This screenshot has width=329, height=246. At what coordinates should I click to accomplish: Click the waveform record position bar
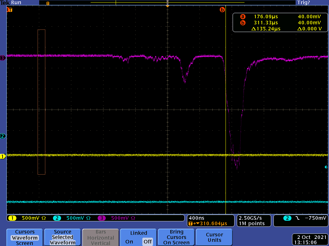pyautogui.click(x=167, y=3)
